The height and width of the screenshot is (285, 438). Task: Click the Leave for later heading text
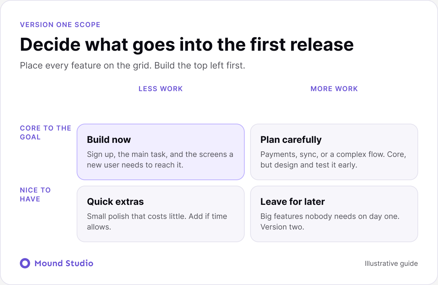[x=293, y=201]
